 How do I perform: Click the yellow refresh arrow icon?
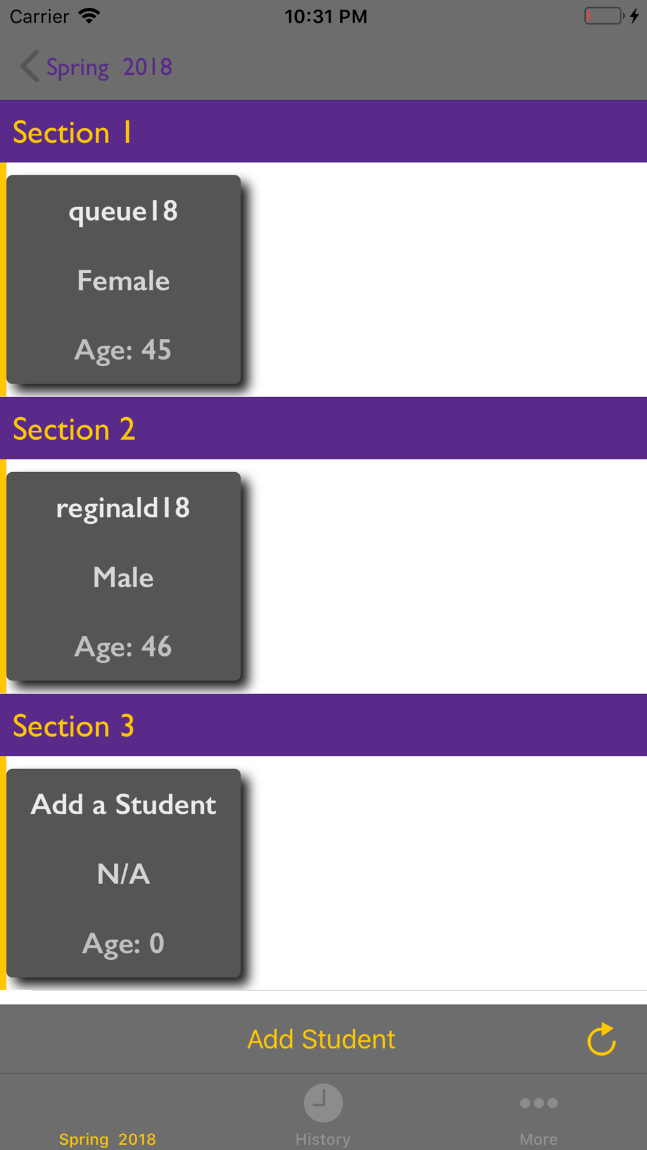[x=602, y=1039]
